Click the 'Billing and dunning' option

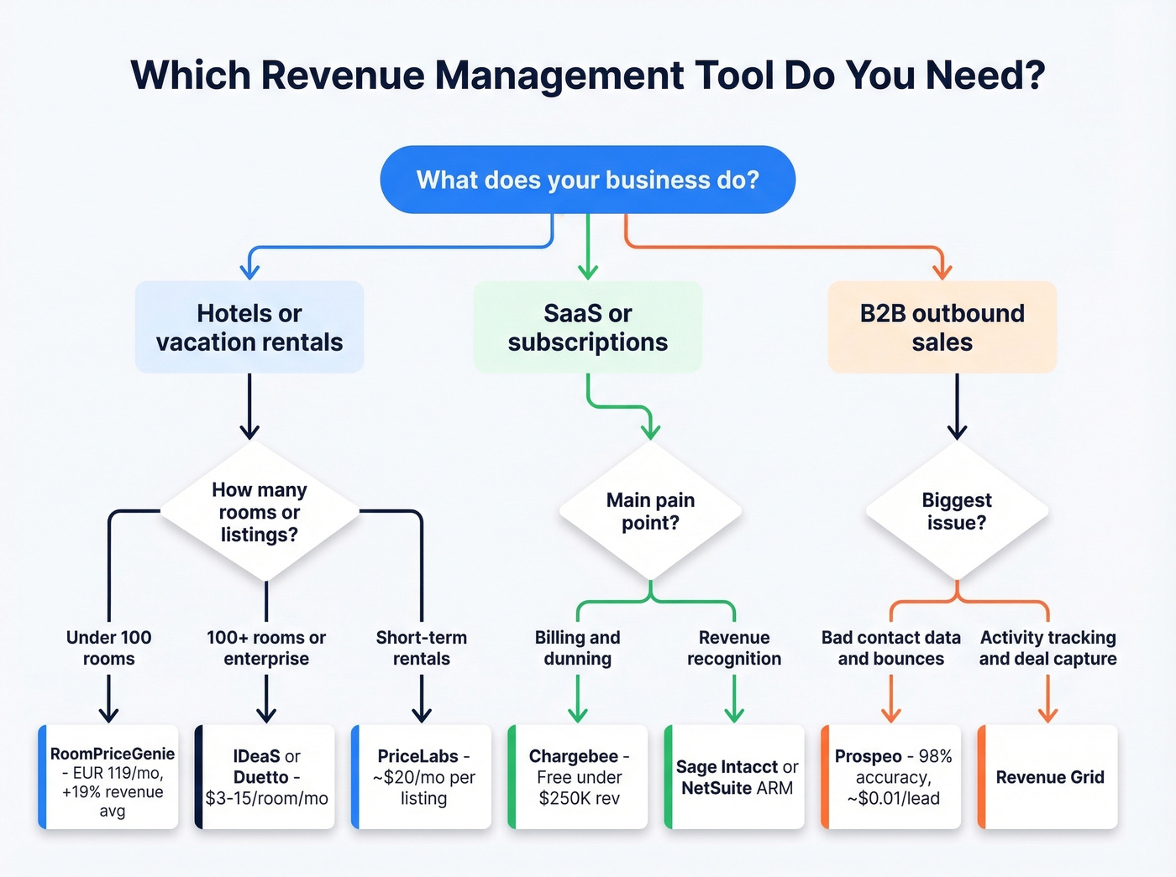coord(577,648)
